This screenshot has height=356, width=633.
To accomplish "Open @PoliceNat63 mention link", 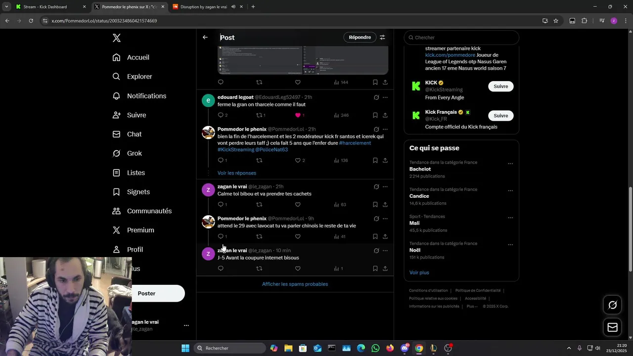I will click(x=271, y=150).
